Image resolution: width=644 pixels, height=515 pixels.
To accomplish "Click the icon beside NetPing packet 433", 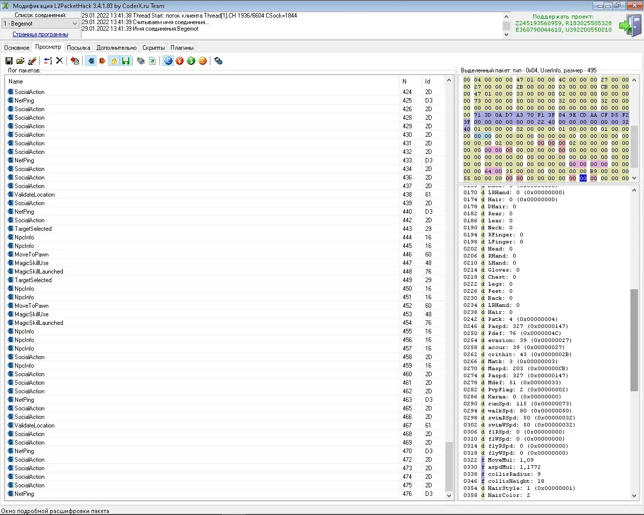I will tap(11, 160).
